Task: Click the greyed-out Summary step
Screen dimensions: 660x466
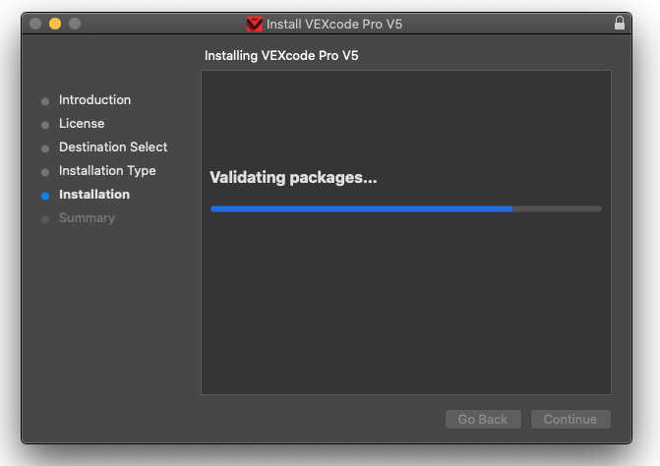Action: [87, 218]
